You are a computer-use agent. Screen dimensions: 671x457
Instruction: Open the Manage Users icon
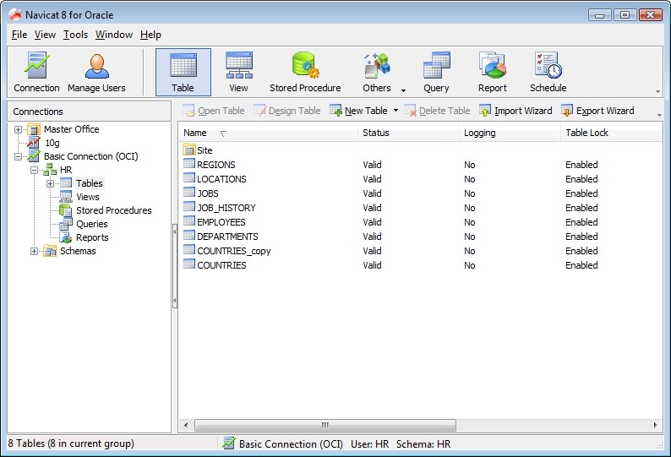point(96,72)
